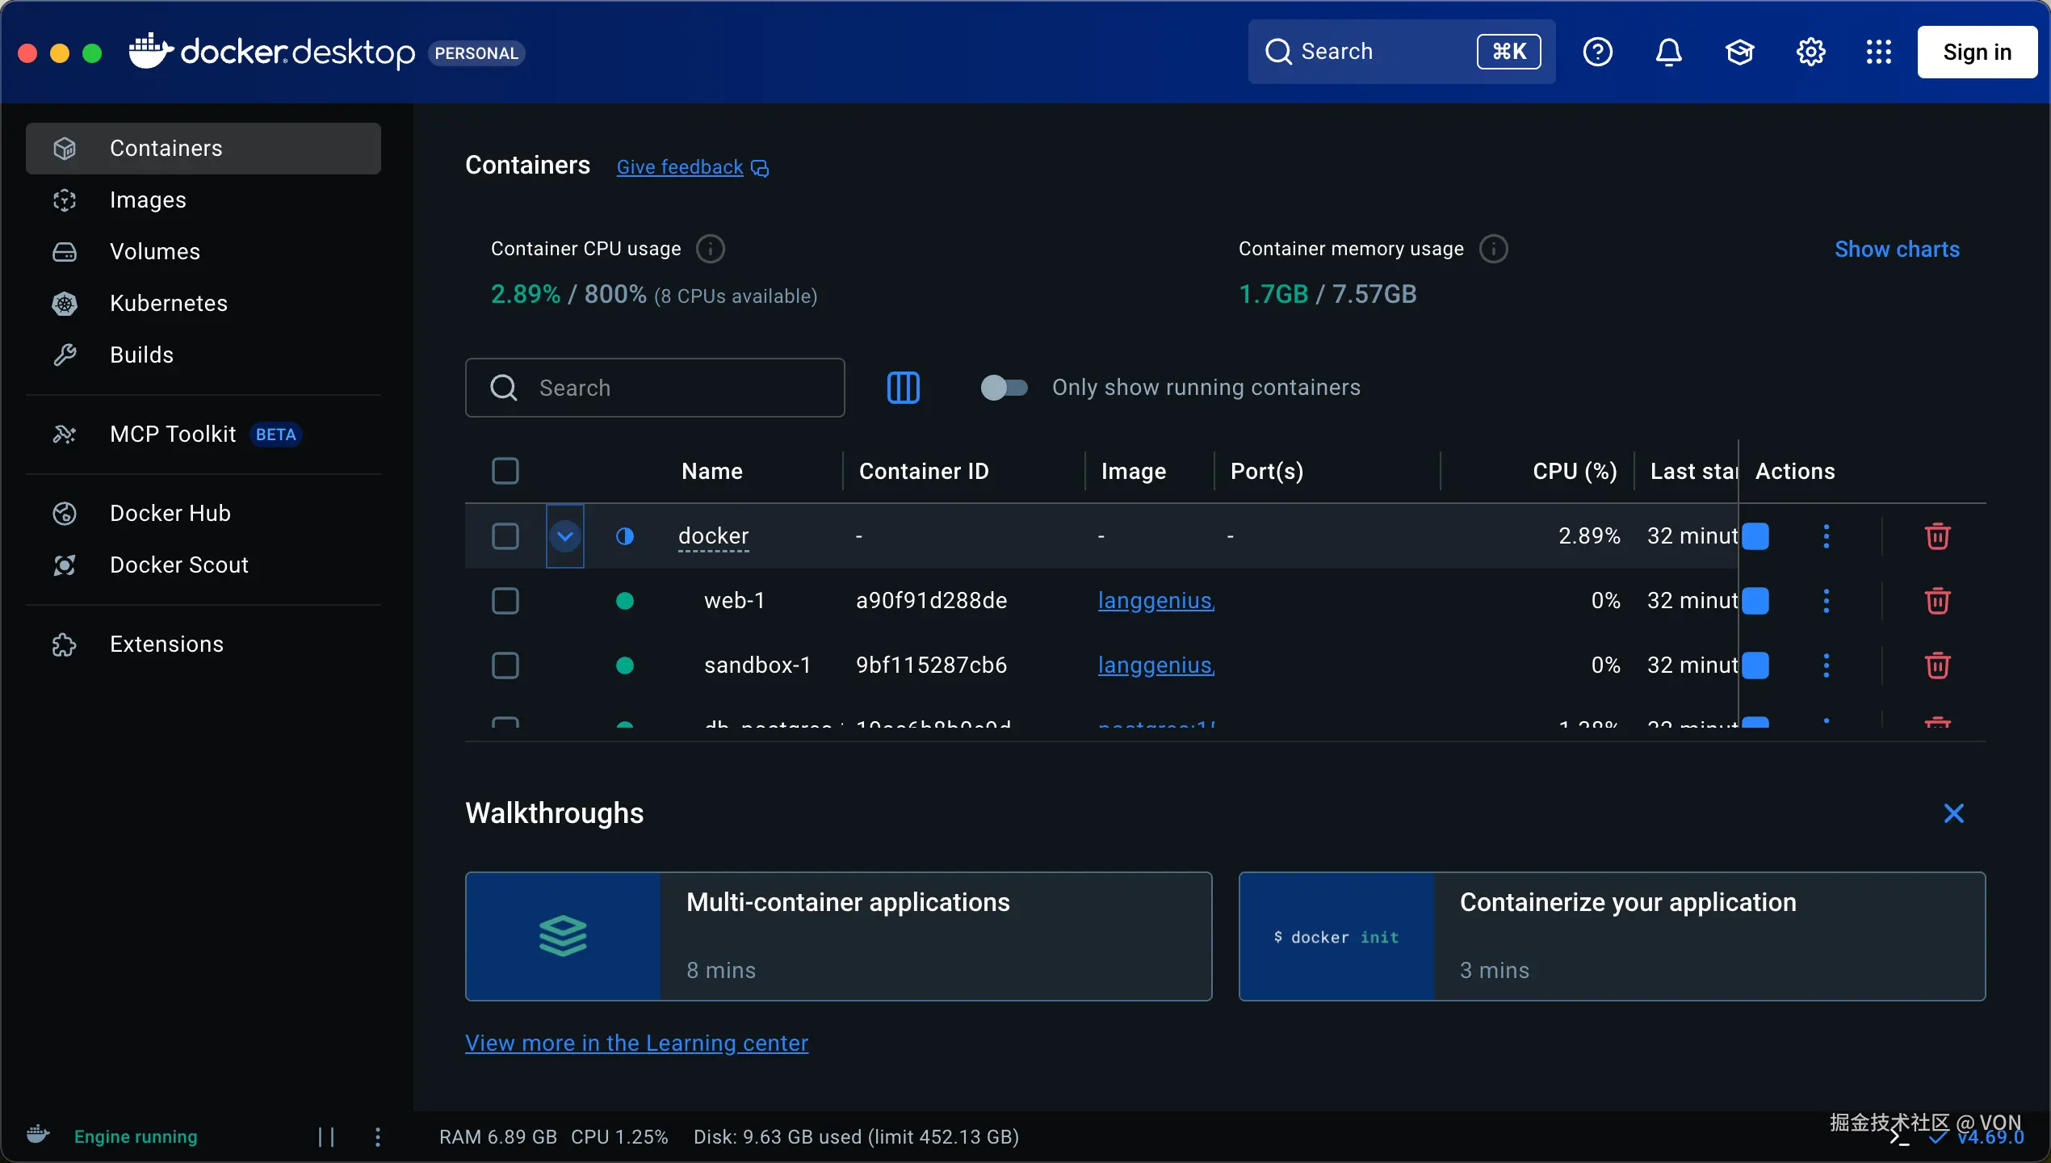2051x1163 pixels.
Task: Open the notifications bell
Action: [x=1668, y=51]
